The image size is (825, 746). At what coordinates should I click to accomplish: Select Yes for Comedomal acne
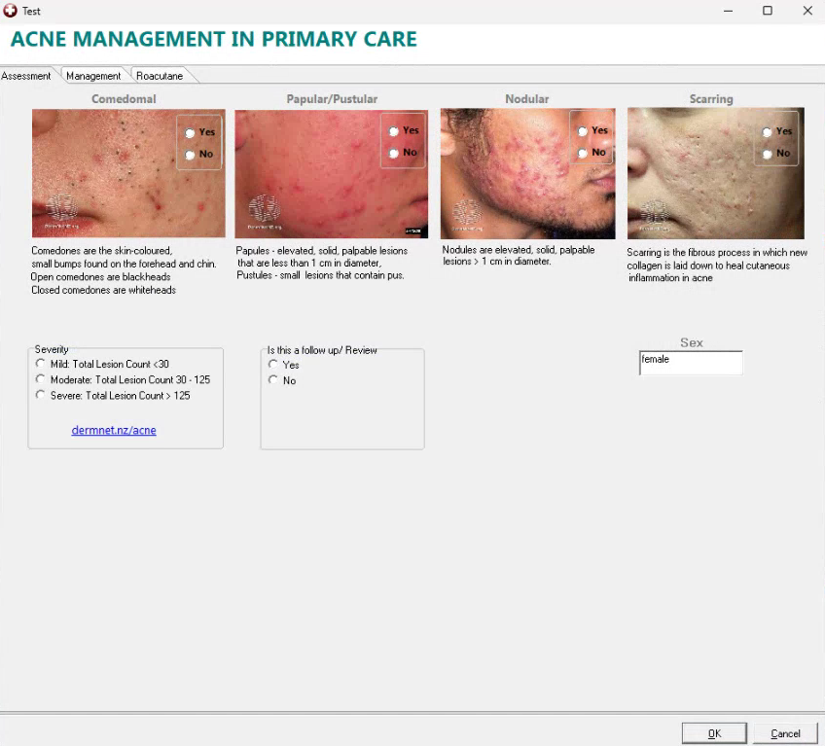(191, 132)
